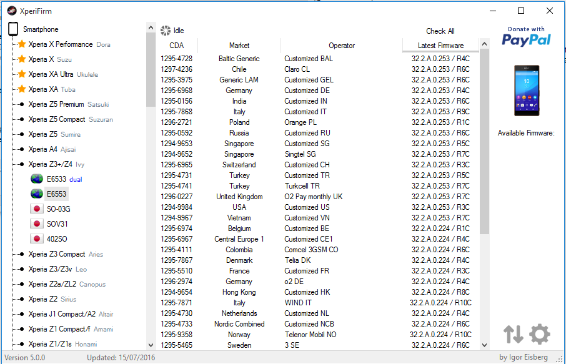Select the Customized VN Vietnam row
This screenshot has width=566, height=364.
[317, 218]
